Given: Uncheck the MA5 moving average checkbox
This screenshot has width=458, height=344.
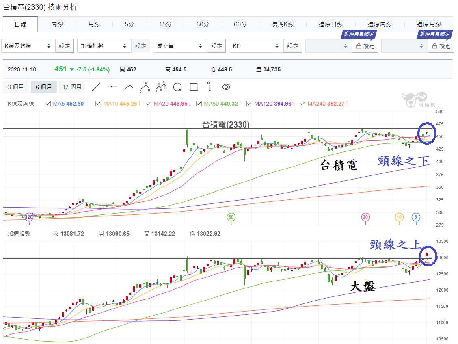Looking at the screenshot, I should click(x=48, y=104).
